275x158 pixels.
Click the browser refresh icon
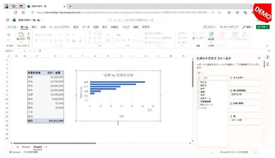pos(15,12)
